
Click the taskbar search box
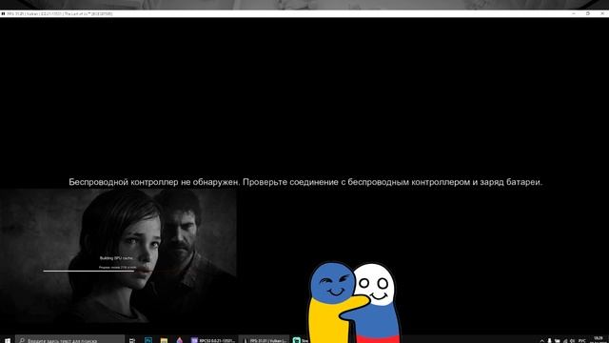pos(69,340)
